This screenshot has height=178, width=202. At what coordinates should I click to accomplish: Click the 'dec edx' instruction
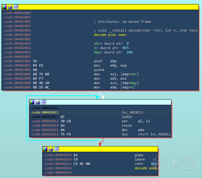[133, 130]
